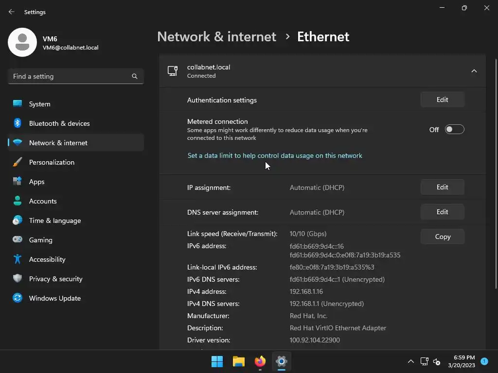Open the System settings page
Image resolution: width=498 pixels, height=373 pixels.
(x=40, y=104)
